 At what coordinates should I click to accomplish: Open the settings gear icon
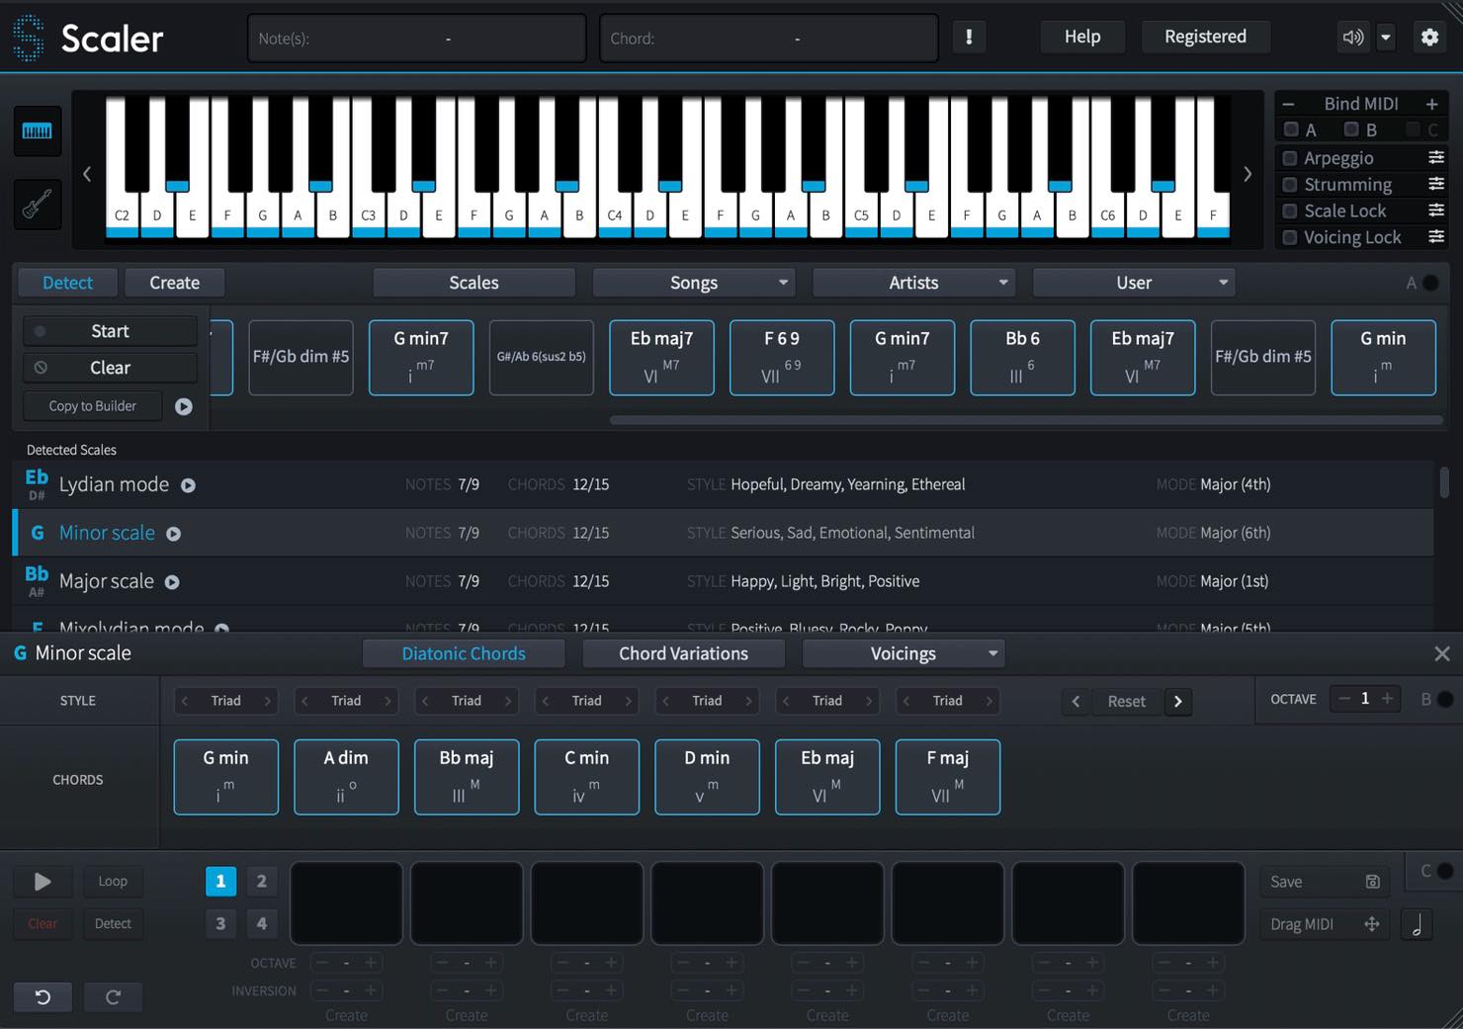coord(1429,37)
